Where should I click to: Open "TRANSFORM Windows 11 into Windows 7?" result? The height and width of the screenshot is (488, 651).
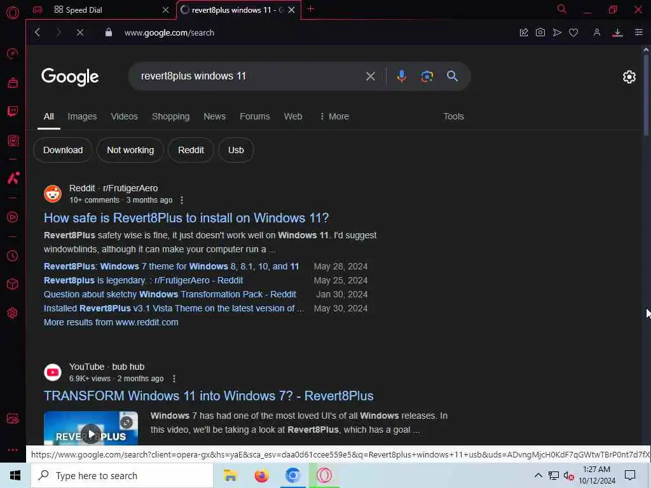tap(209, 396)
